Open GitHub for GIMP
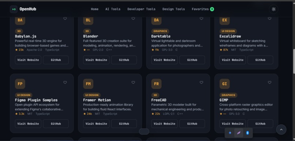This screenshot has height=141, width=295. 260,124
